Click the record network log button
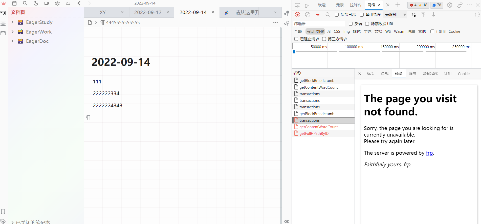 point(298,15)
